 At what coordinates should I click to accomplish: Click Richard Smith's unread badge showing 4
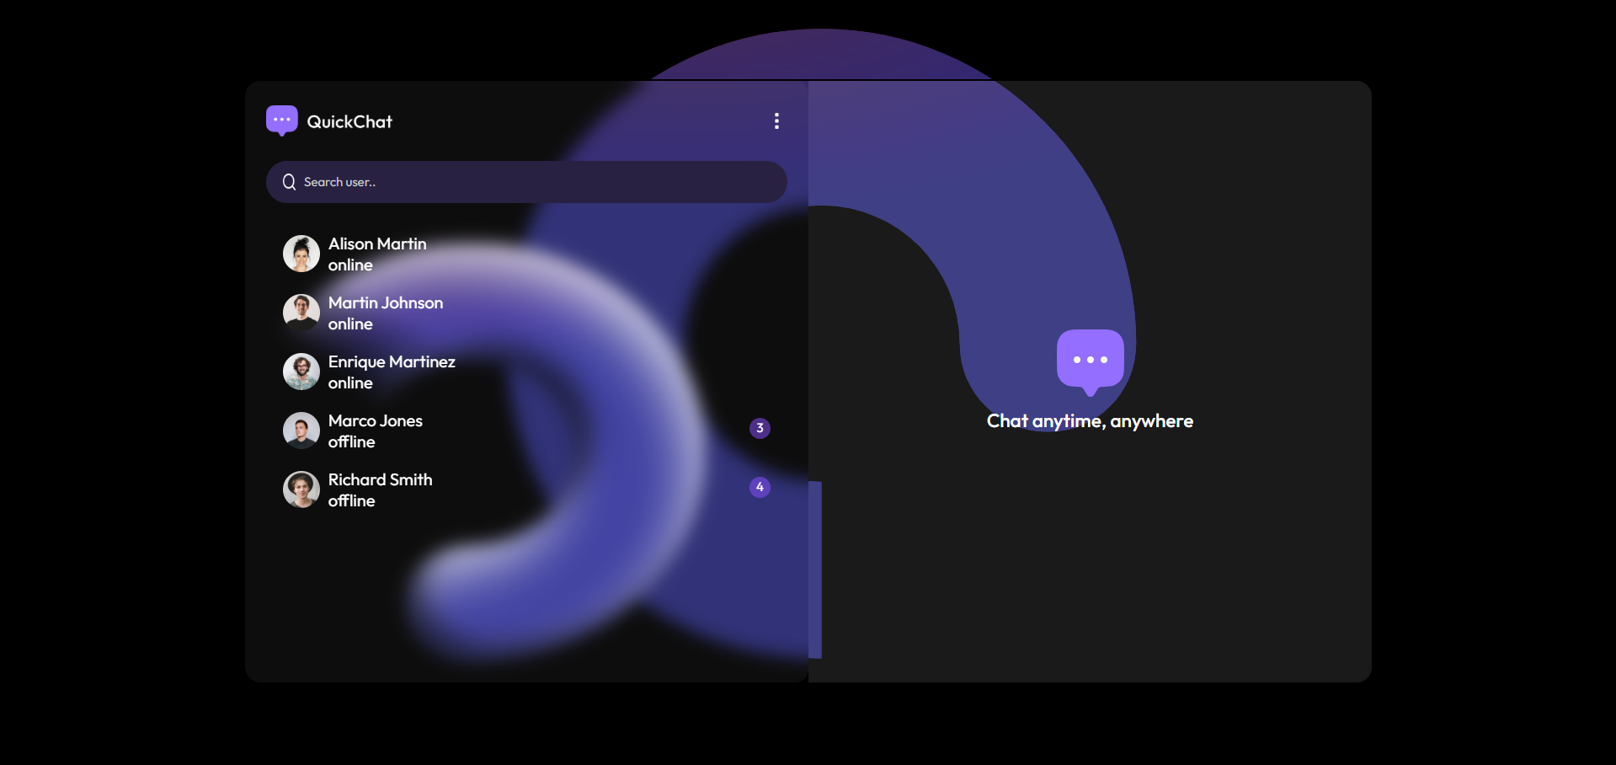coord(760,487)
